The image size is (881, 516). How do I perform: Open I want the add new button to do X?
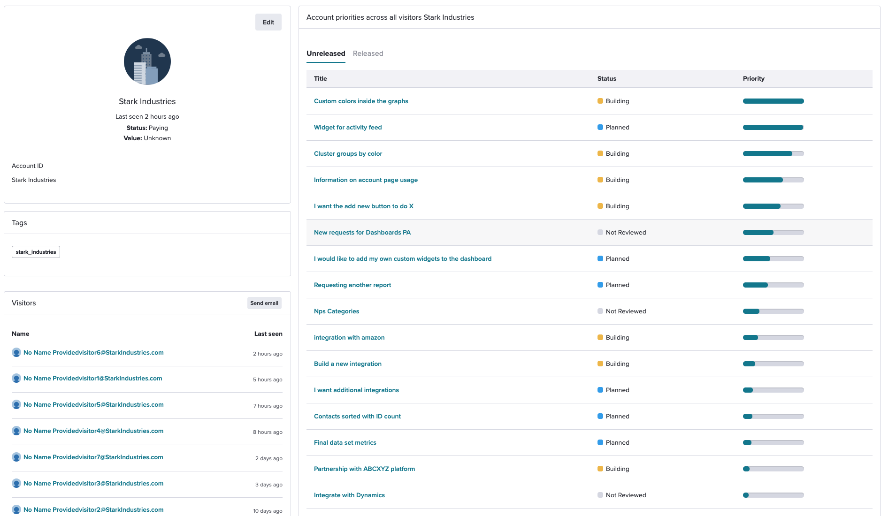[364, 206]
